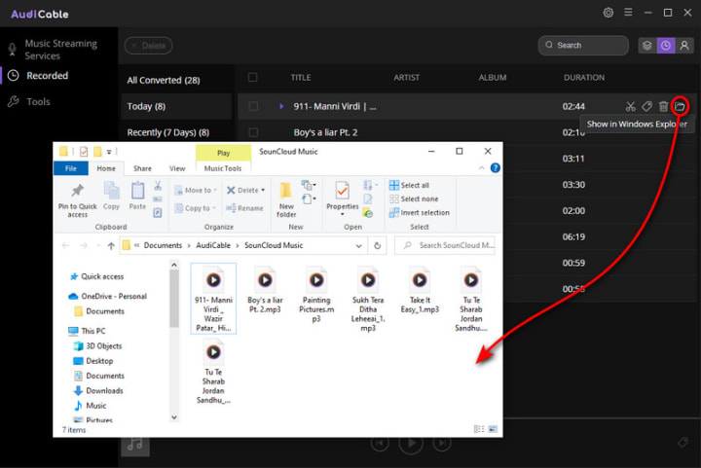
Task: Switch to the View ribbon tab
Action: pyautogui.click(x=177, y=168)
